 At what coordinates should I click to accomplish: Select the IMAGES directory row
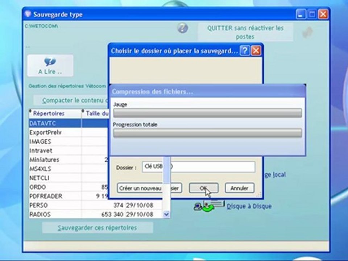(x=69, y=142)
